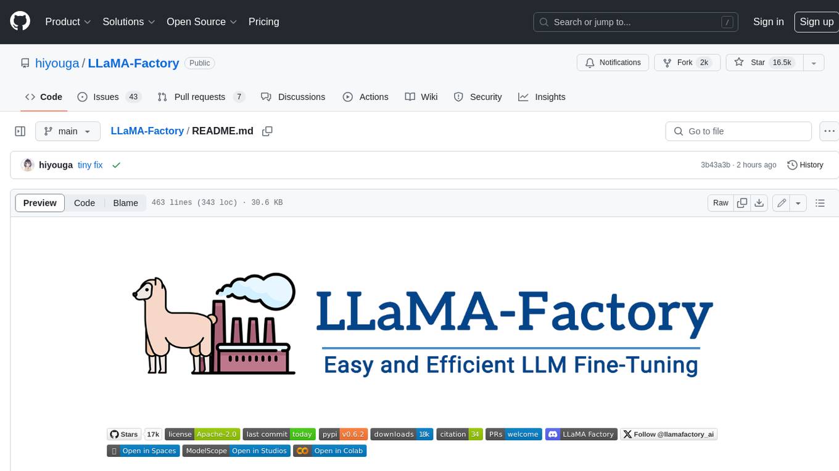Screen dimensions: 839x471
Task: Select the Blame view
Action: point(125,203)
